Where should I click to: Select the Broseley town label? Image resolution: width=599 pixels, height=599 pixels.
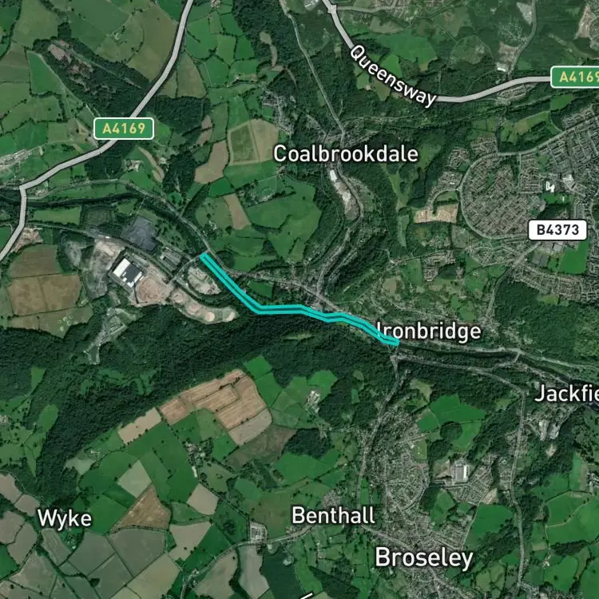click(x=424, y=557)
